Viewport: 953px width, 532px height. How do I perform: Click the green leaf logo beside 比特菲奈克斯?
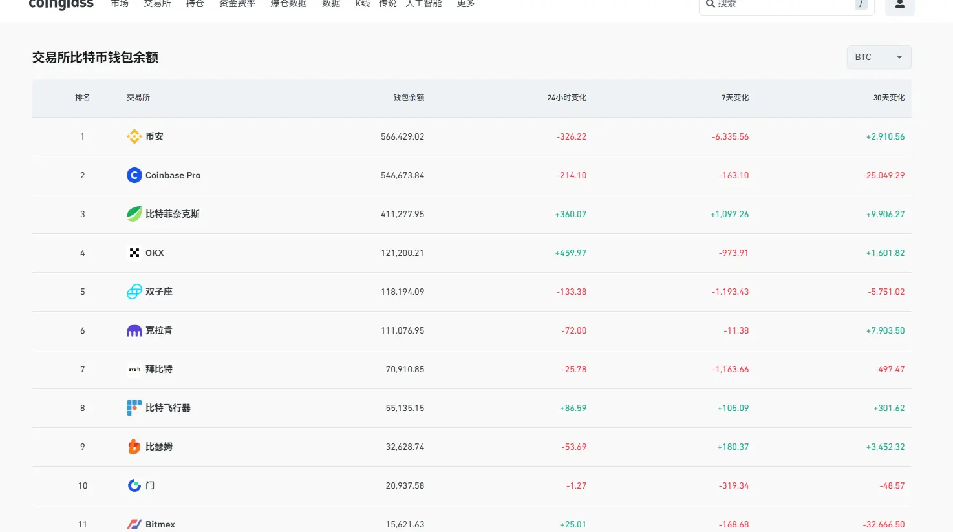(x=134, y=214)
